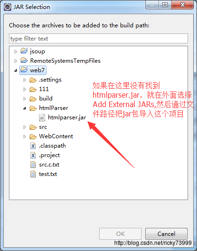Click the jsoup project folder icon
Screen dimensions: 197x251
click(24, 51)
